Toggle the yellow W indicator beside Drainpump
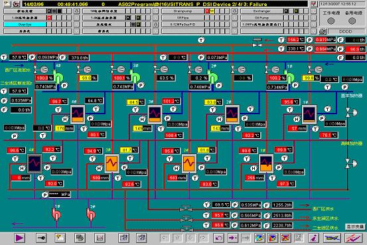The image size is (367, 245). [x=212, y=11]
